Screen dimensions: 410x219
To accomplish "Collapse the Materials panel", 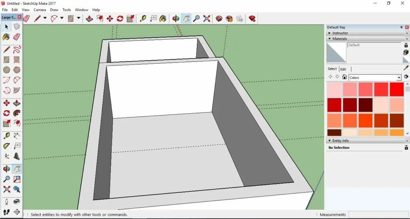I will click(330, 39).
